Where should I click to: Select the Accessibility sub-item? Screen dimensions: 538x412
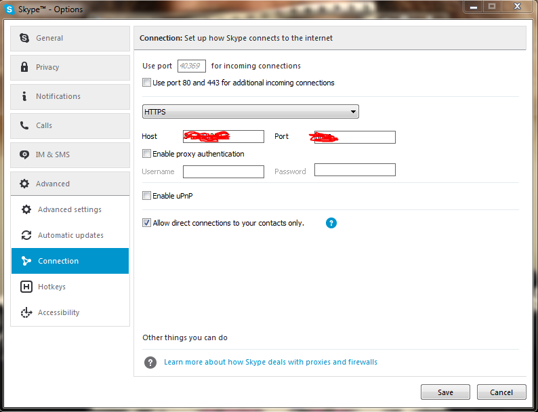(70, 312)
